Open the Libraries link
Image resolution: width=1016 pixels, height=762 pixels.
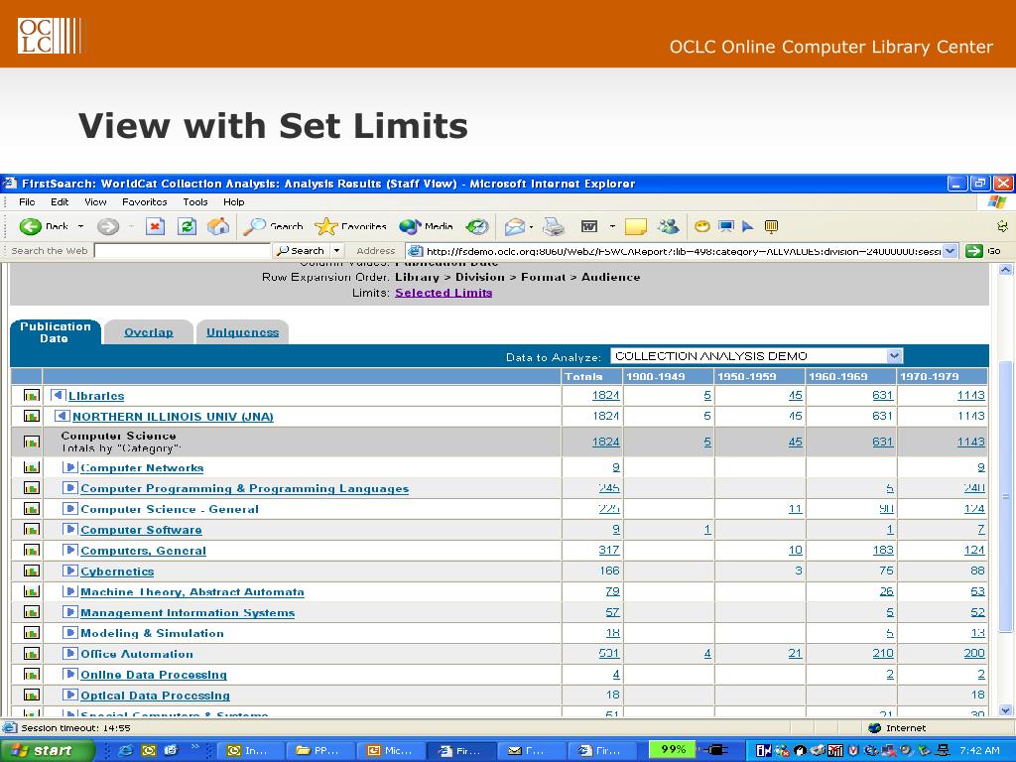[96, 396]
